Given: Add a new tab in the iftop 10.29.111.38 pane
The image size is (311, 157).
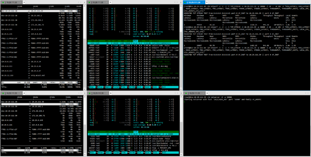Looking at the screenshot, I should pos(24,2).
